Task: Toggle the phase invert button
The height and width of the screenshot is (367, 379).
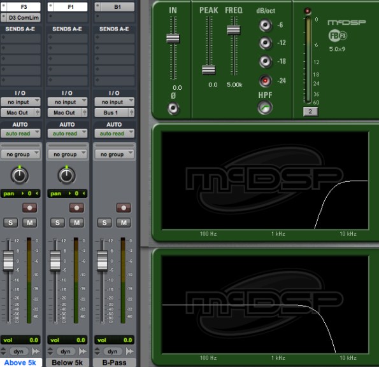Action: [x=173, y=108]
